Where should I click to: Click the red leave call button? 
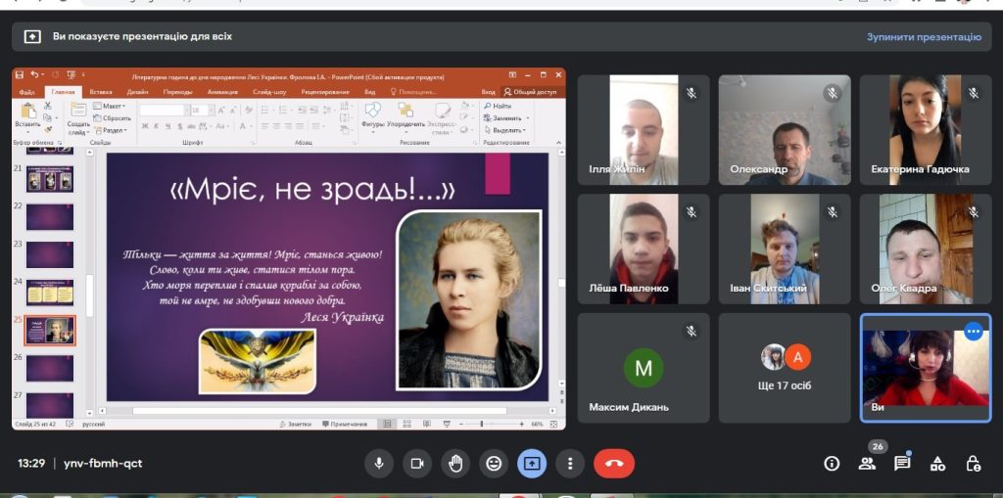(x=614, y=463)
